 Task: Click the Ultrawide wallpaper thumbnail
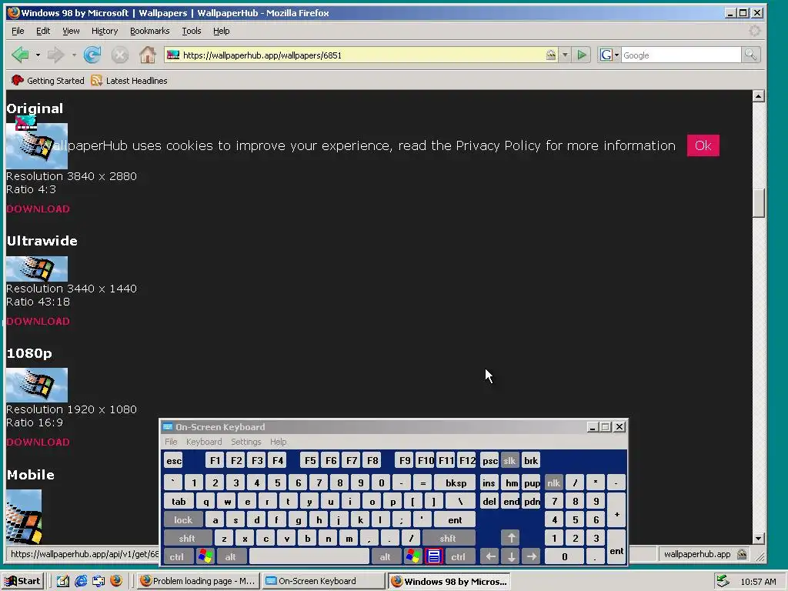[37, 269]
